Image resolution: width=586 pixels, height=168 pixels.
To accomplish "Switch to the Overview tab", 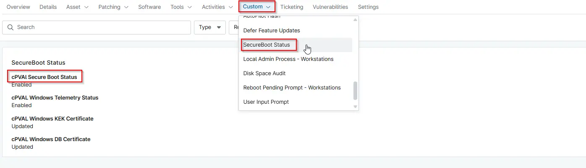I will (18, 7).
